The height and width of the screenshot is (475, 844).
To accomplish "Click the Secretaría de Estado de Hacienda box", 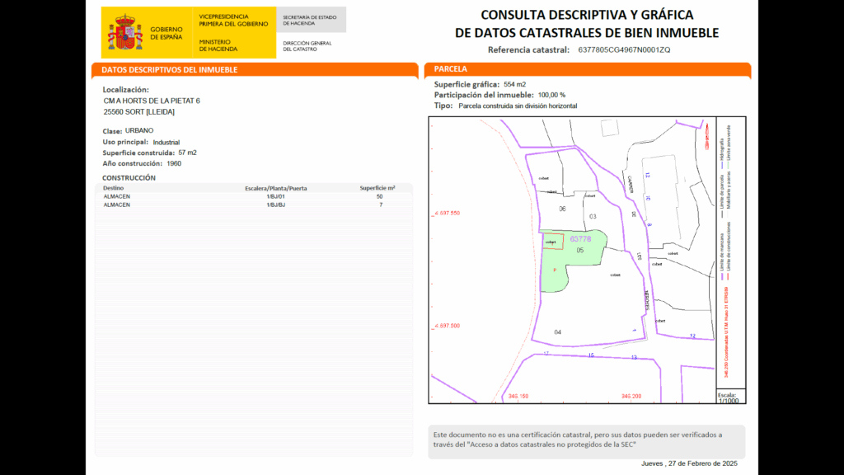I will click(311, 20).
